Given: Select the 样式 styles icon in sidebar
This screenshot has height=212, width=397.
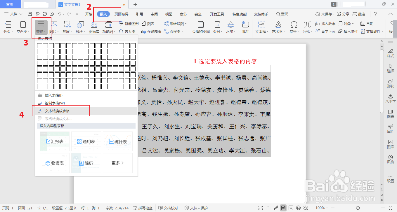Looking at the screenshot, I should coord(391,53).
